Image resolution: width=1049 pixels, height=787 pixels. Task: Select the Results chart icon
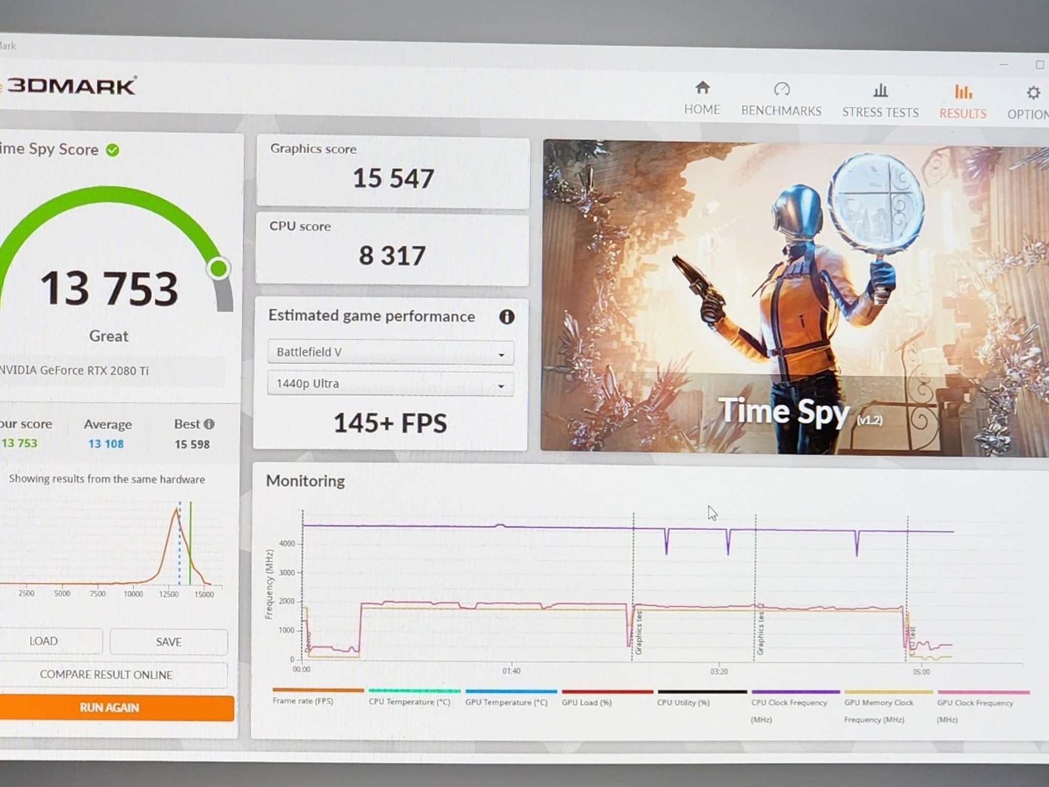(x=963, y=92)
